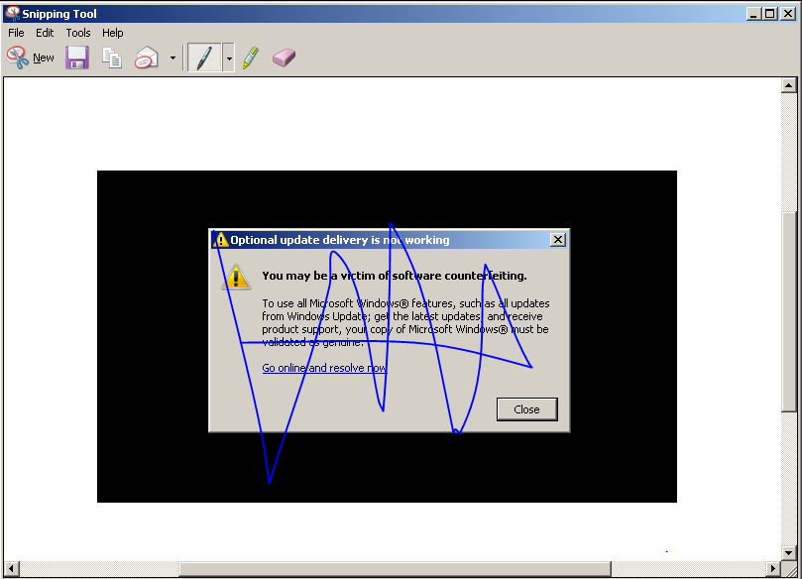Click the horizontal scrollbar left arrow

[11, 568]
